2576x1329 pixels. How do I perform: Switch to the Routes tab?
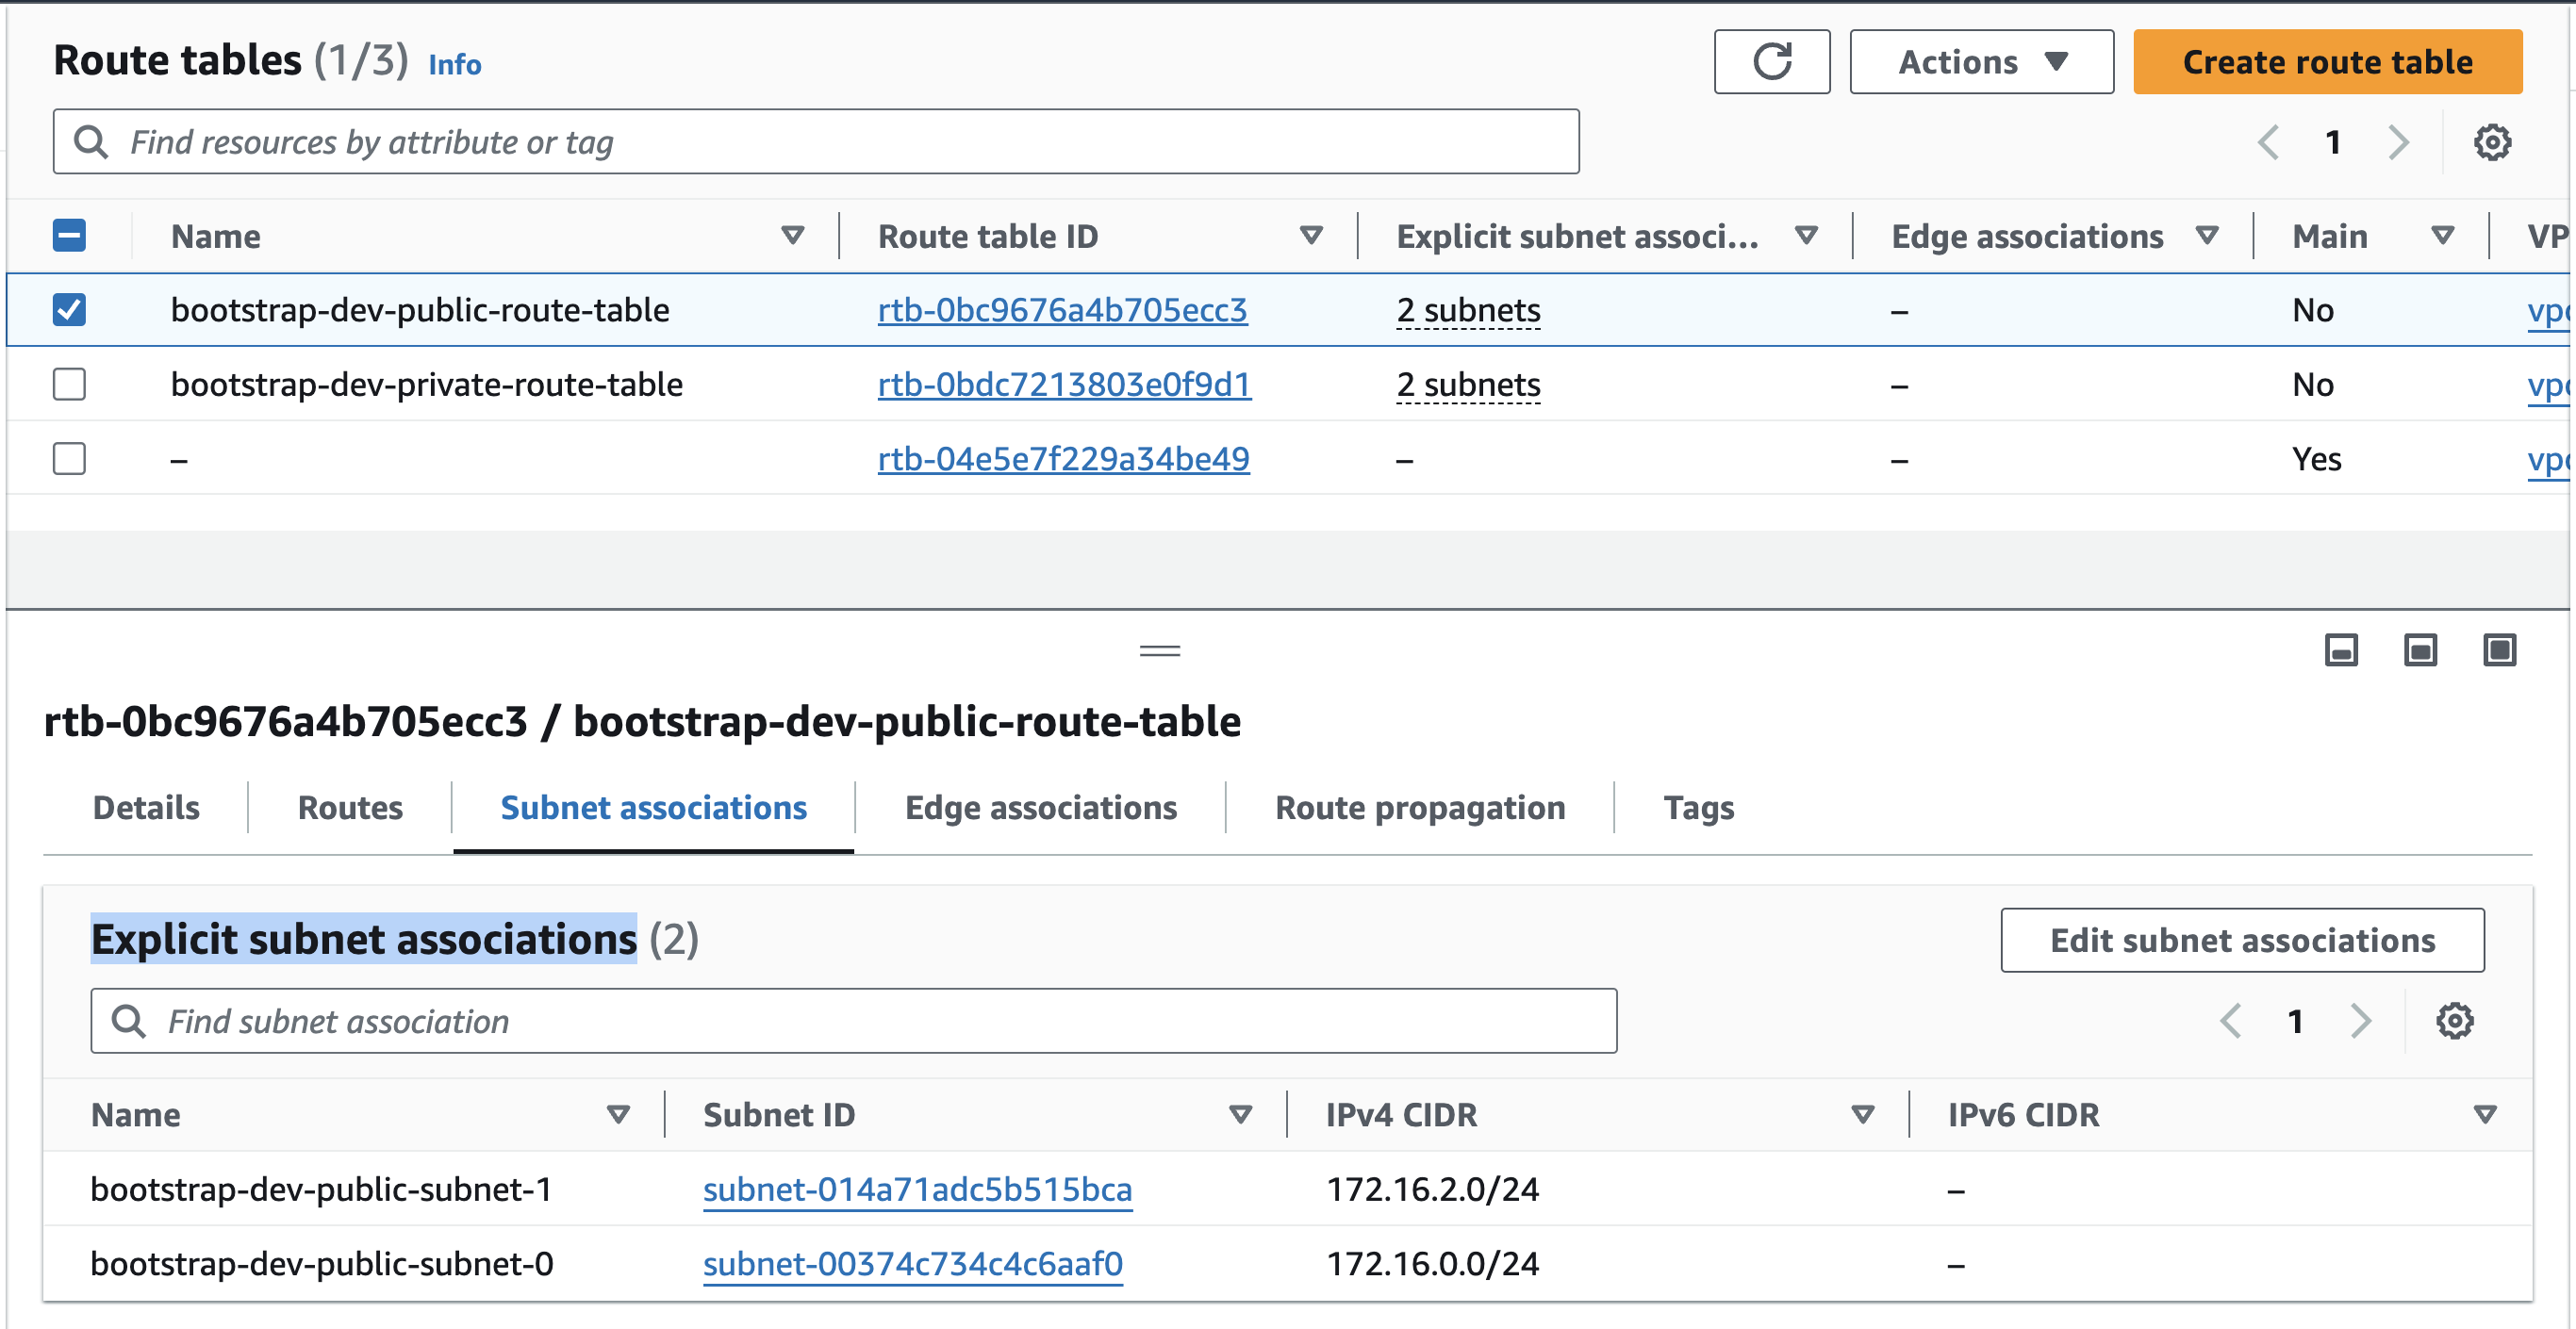[x=350, y=807]
